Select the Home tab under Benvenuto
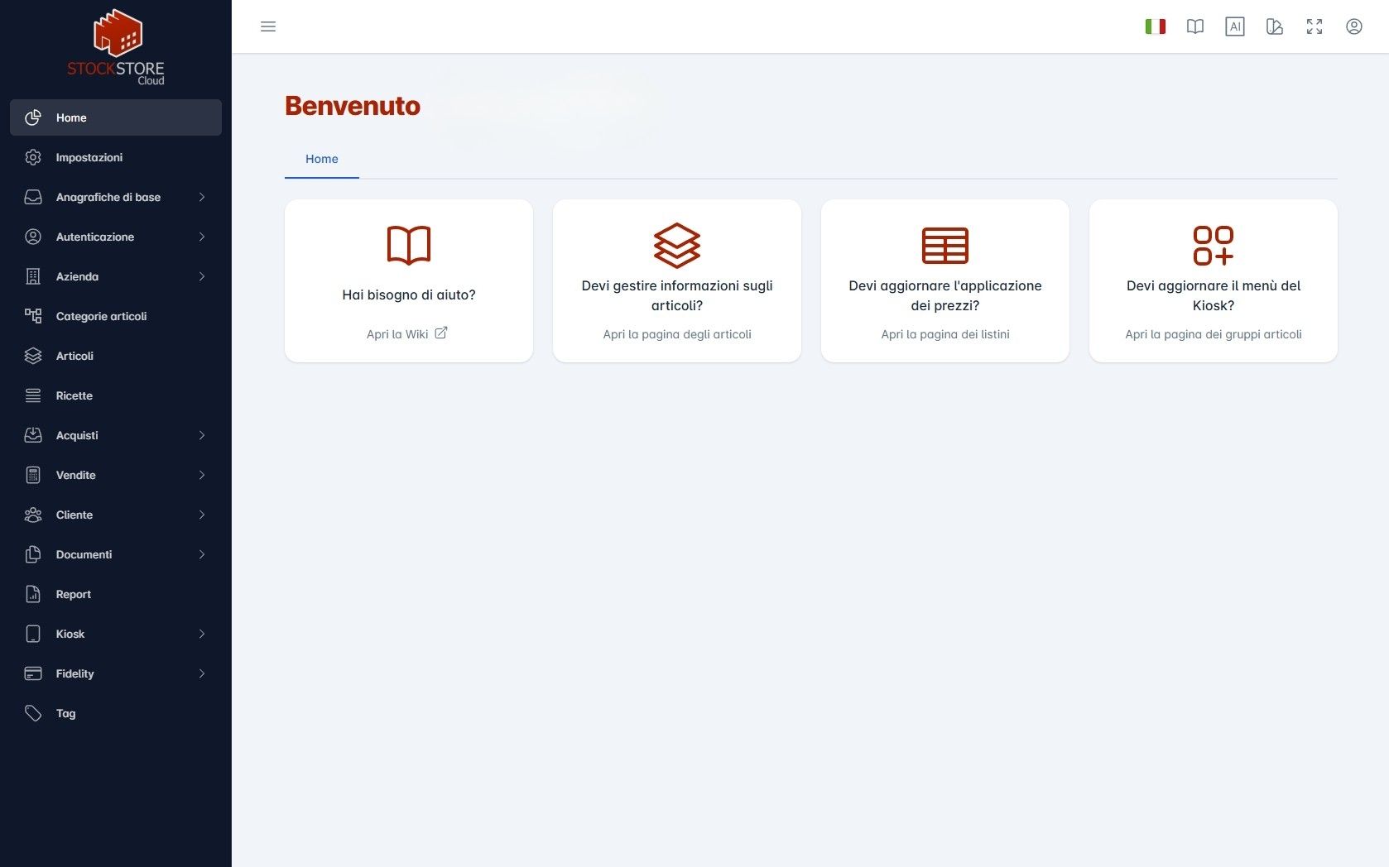 pos(322,159)
